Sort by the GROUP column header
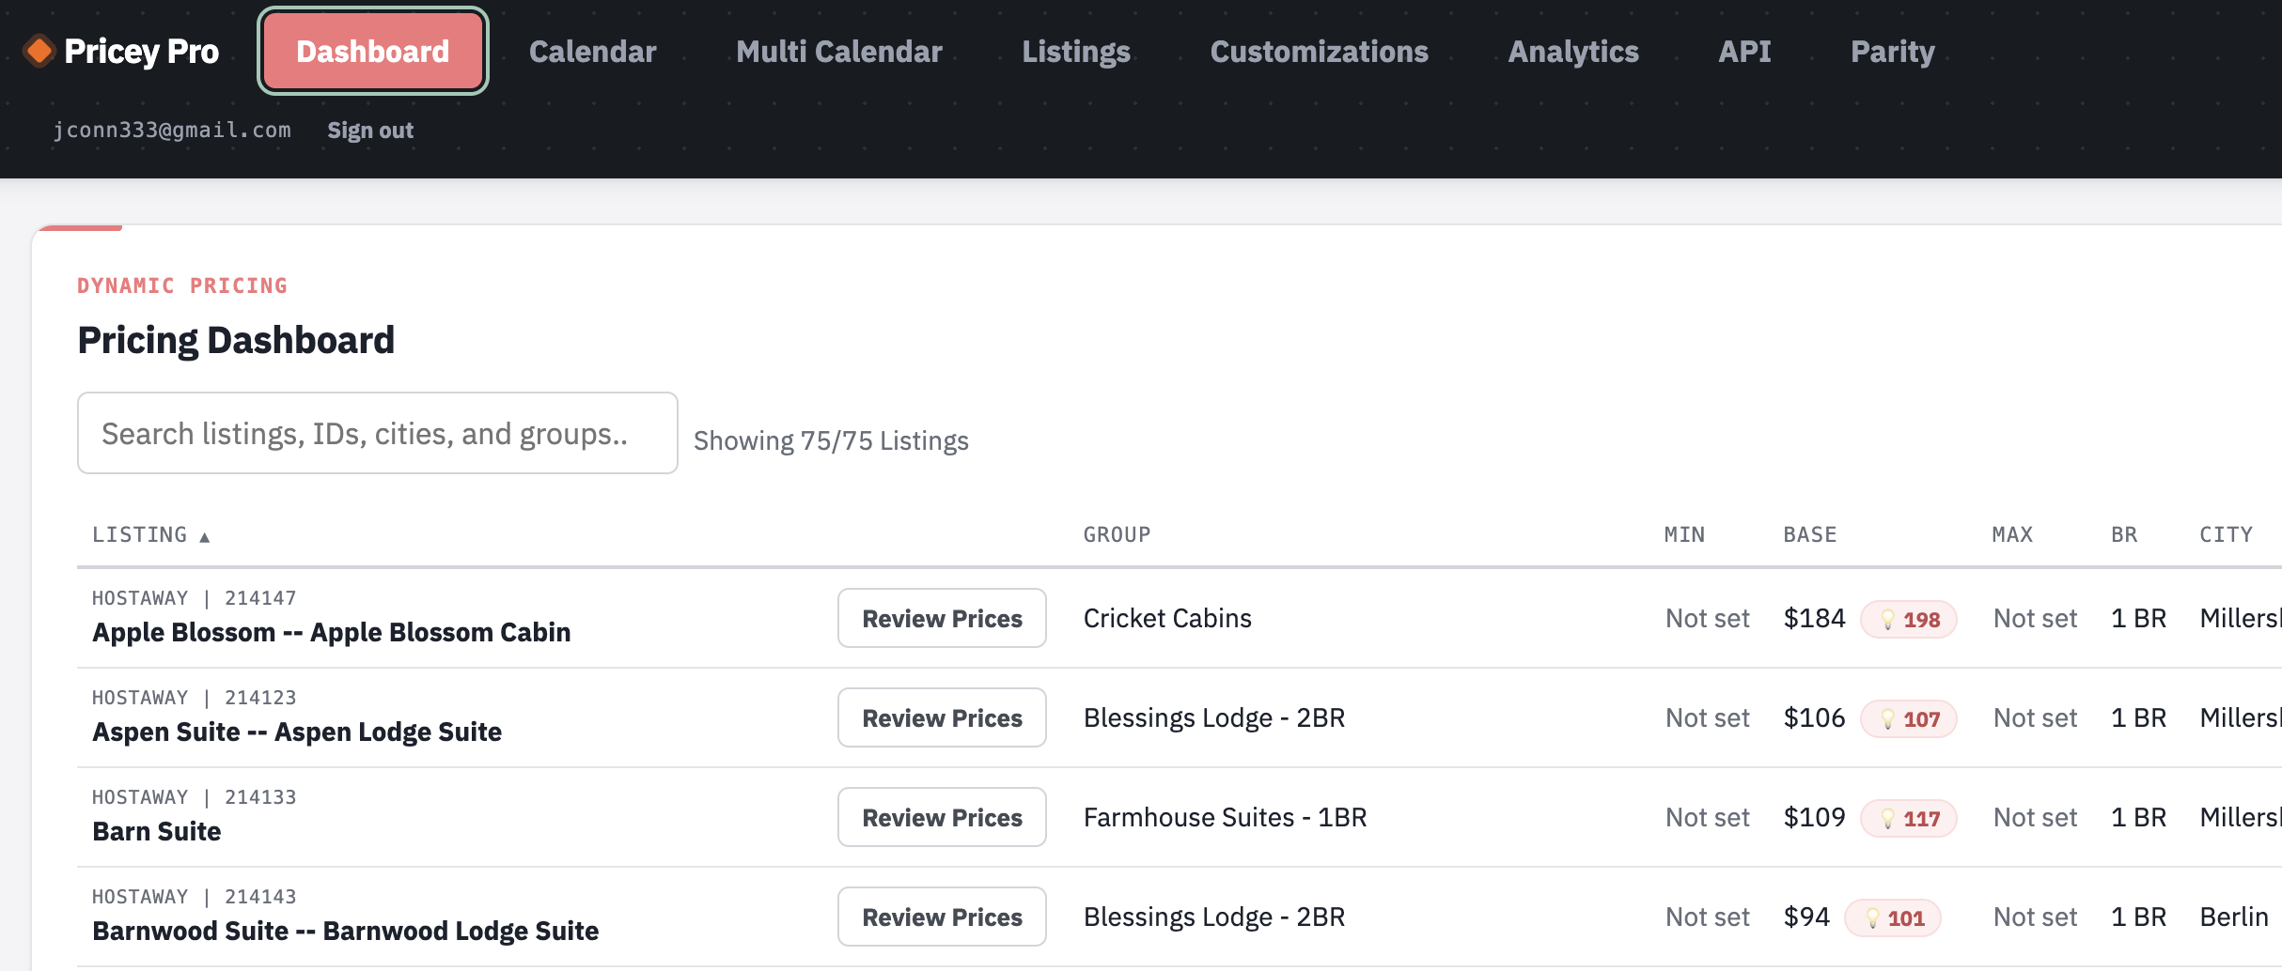Screen dimensions: 2282x971 pos(1118,534)
